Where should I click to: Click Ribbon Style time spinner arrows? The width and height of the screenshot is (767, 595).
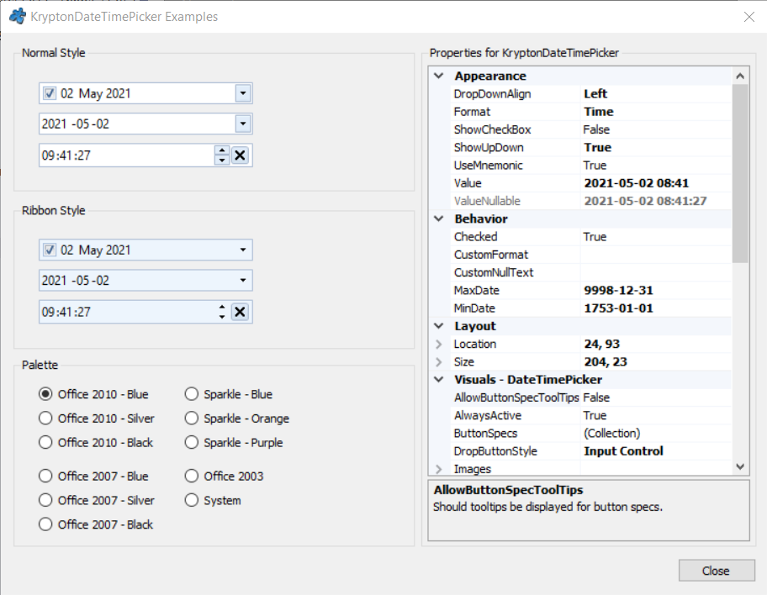[x=222, y=312]
